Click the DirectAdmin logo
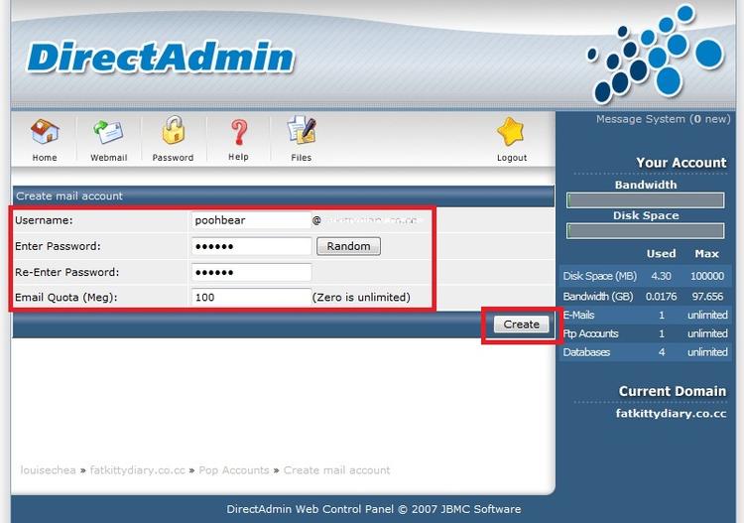This screenshot has height=523, width=744. coord(161,58)
